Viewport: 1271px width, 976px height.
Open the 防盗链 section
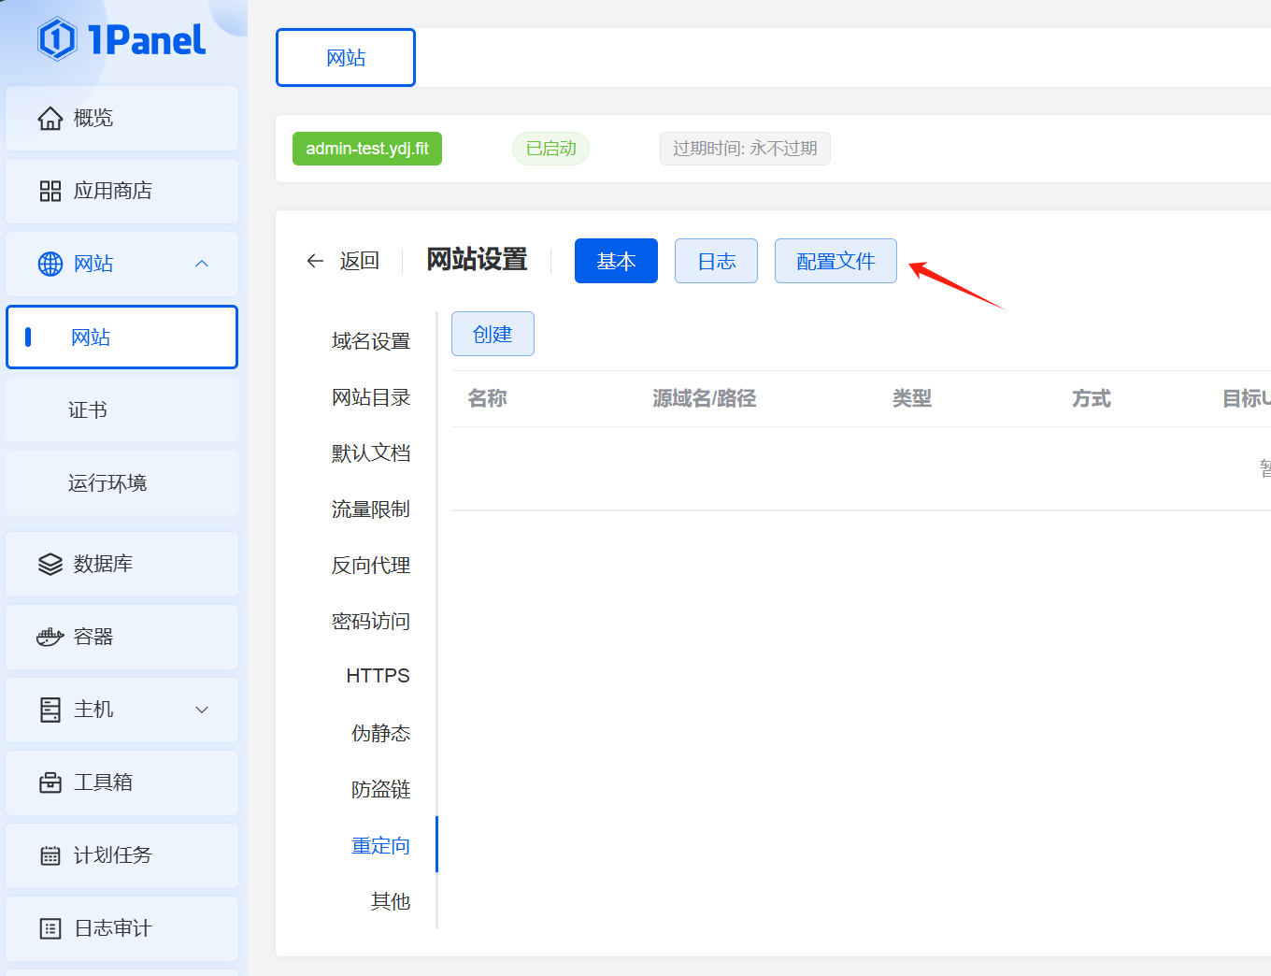click(x=381, y=790)
